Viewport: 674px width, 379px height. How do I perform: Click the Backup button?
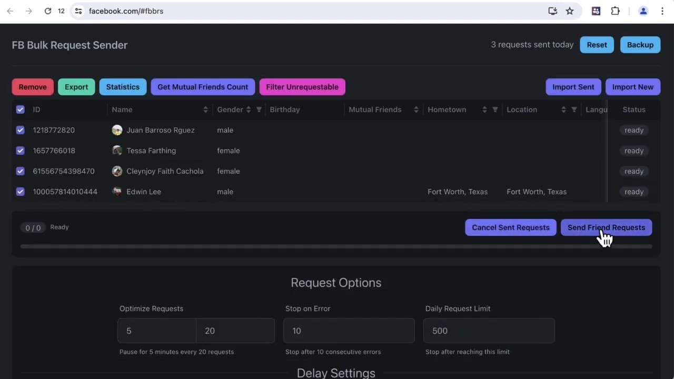[x=640, y=45]
